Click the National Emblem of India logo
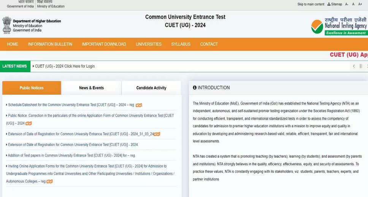 tap(7, 25)
